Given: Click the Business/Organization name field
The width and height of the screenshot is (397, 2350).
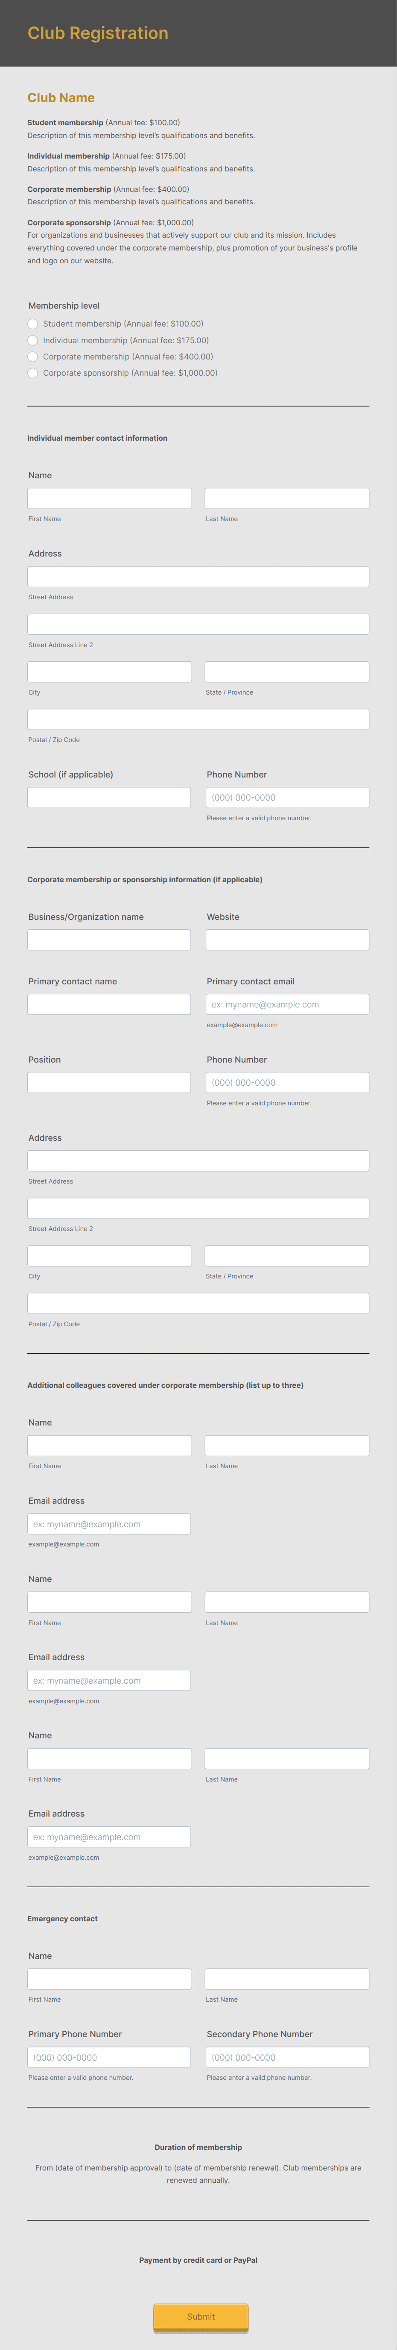Looking at the screenshot, I should [108, 939].
